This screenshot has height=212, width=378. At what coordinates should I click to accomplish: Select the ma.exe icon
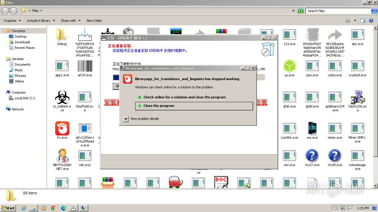pyautogui.click(x=312, y=128)
